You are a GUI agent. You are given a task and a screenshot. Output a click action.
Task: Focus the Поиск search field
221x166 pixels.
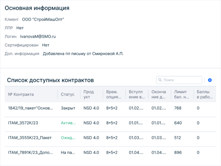coord(179,80)
